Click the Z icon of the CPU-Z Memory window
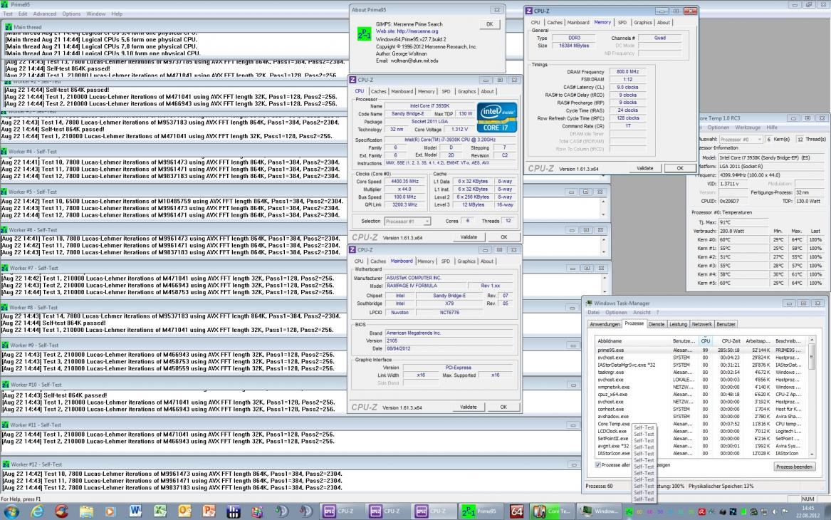Image resolution: width=831 pixels, height=520 pixels. click(x=529, y=11)
